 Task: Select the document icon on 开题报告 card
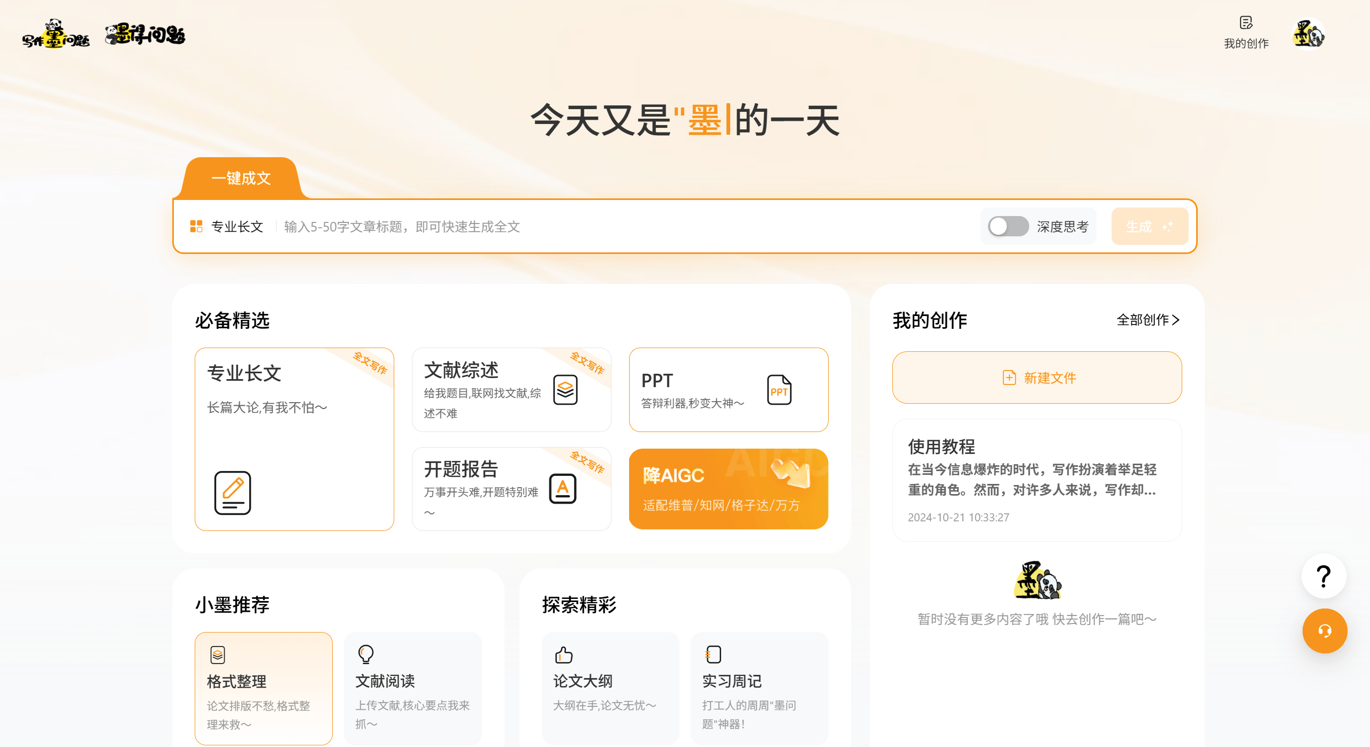pos(562,488)
